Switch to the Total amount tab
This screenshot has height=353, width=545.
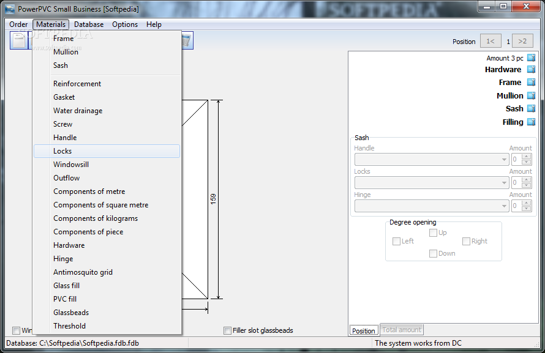402,330
